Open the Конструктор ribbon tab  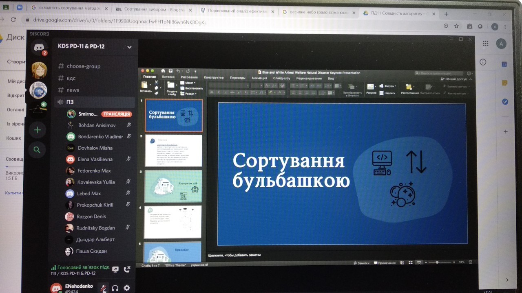214,77
